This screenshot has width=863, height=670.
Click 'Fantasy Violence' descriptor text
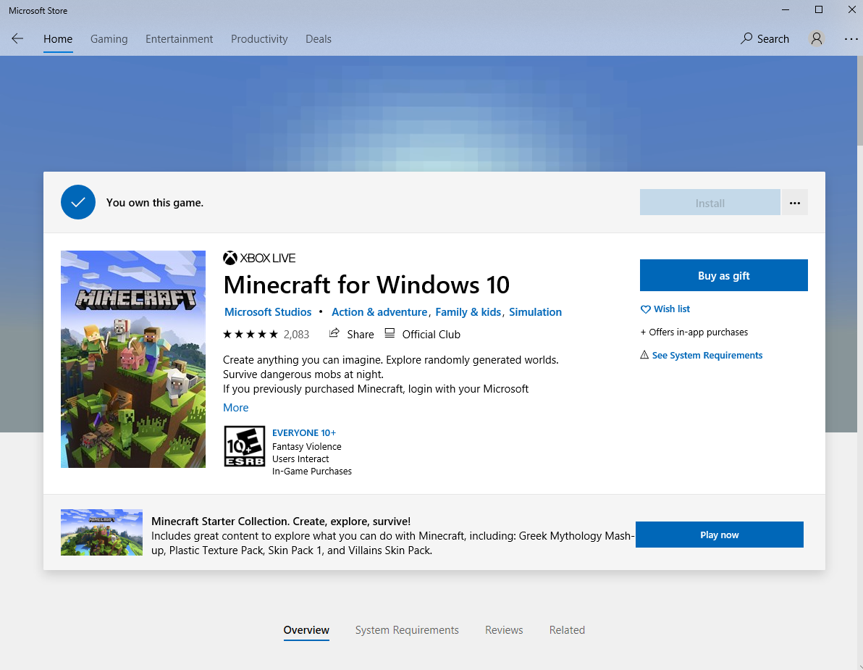pyautogui.click(x=306, y=446)
